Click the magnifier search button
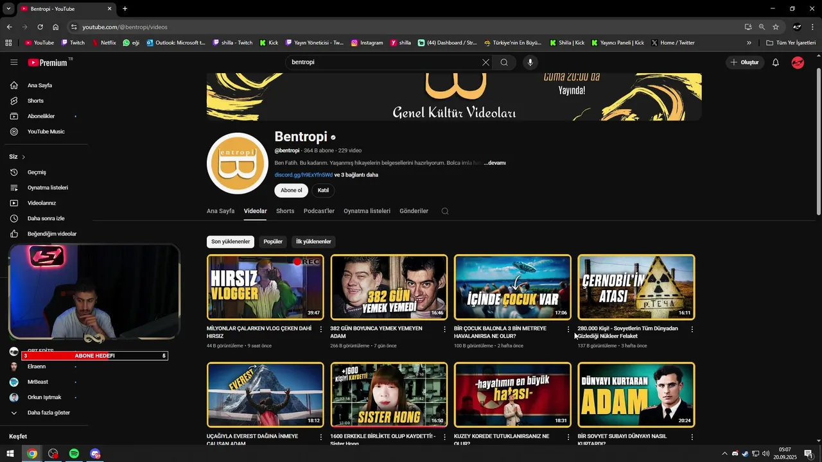822x462 pixels. (504, 62)
